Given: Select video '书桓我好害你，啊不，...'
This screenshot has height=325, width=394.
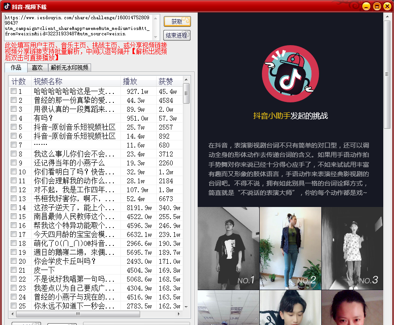Looking at the screenshot, I should coord(74,198).
